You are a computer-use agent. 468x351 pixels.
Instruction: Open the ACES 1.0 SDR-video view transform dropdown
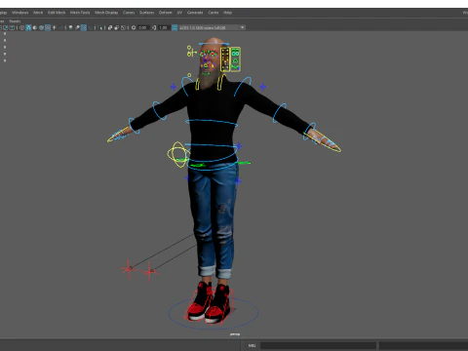coord(212,27)
